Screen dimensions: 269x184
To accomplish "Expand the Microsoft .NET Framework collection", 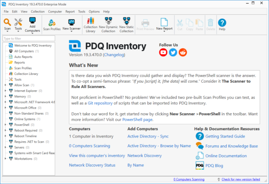I will (x=6, y=102).
